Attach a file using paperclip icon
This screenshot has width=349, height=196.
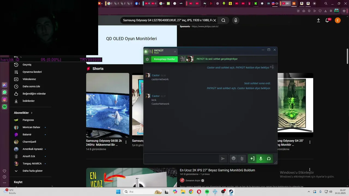[242, 159]
